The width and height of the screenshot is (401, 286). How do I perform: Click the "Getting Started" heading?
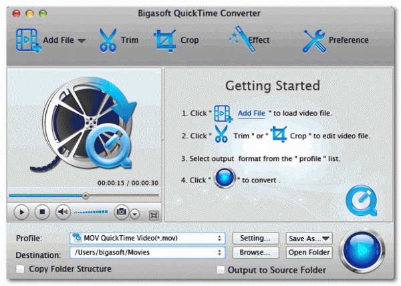[273, 86]
